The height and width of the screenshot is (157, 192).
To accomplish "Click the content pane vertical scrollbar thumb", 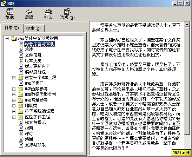I will [x=187, y=81].
